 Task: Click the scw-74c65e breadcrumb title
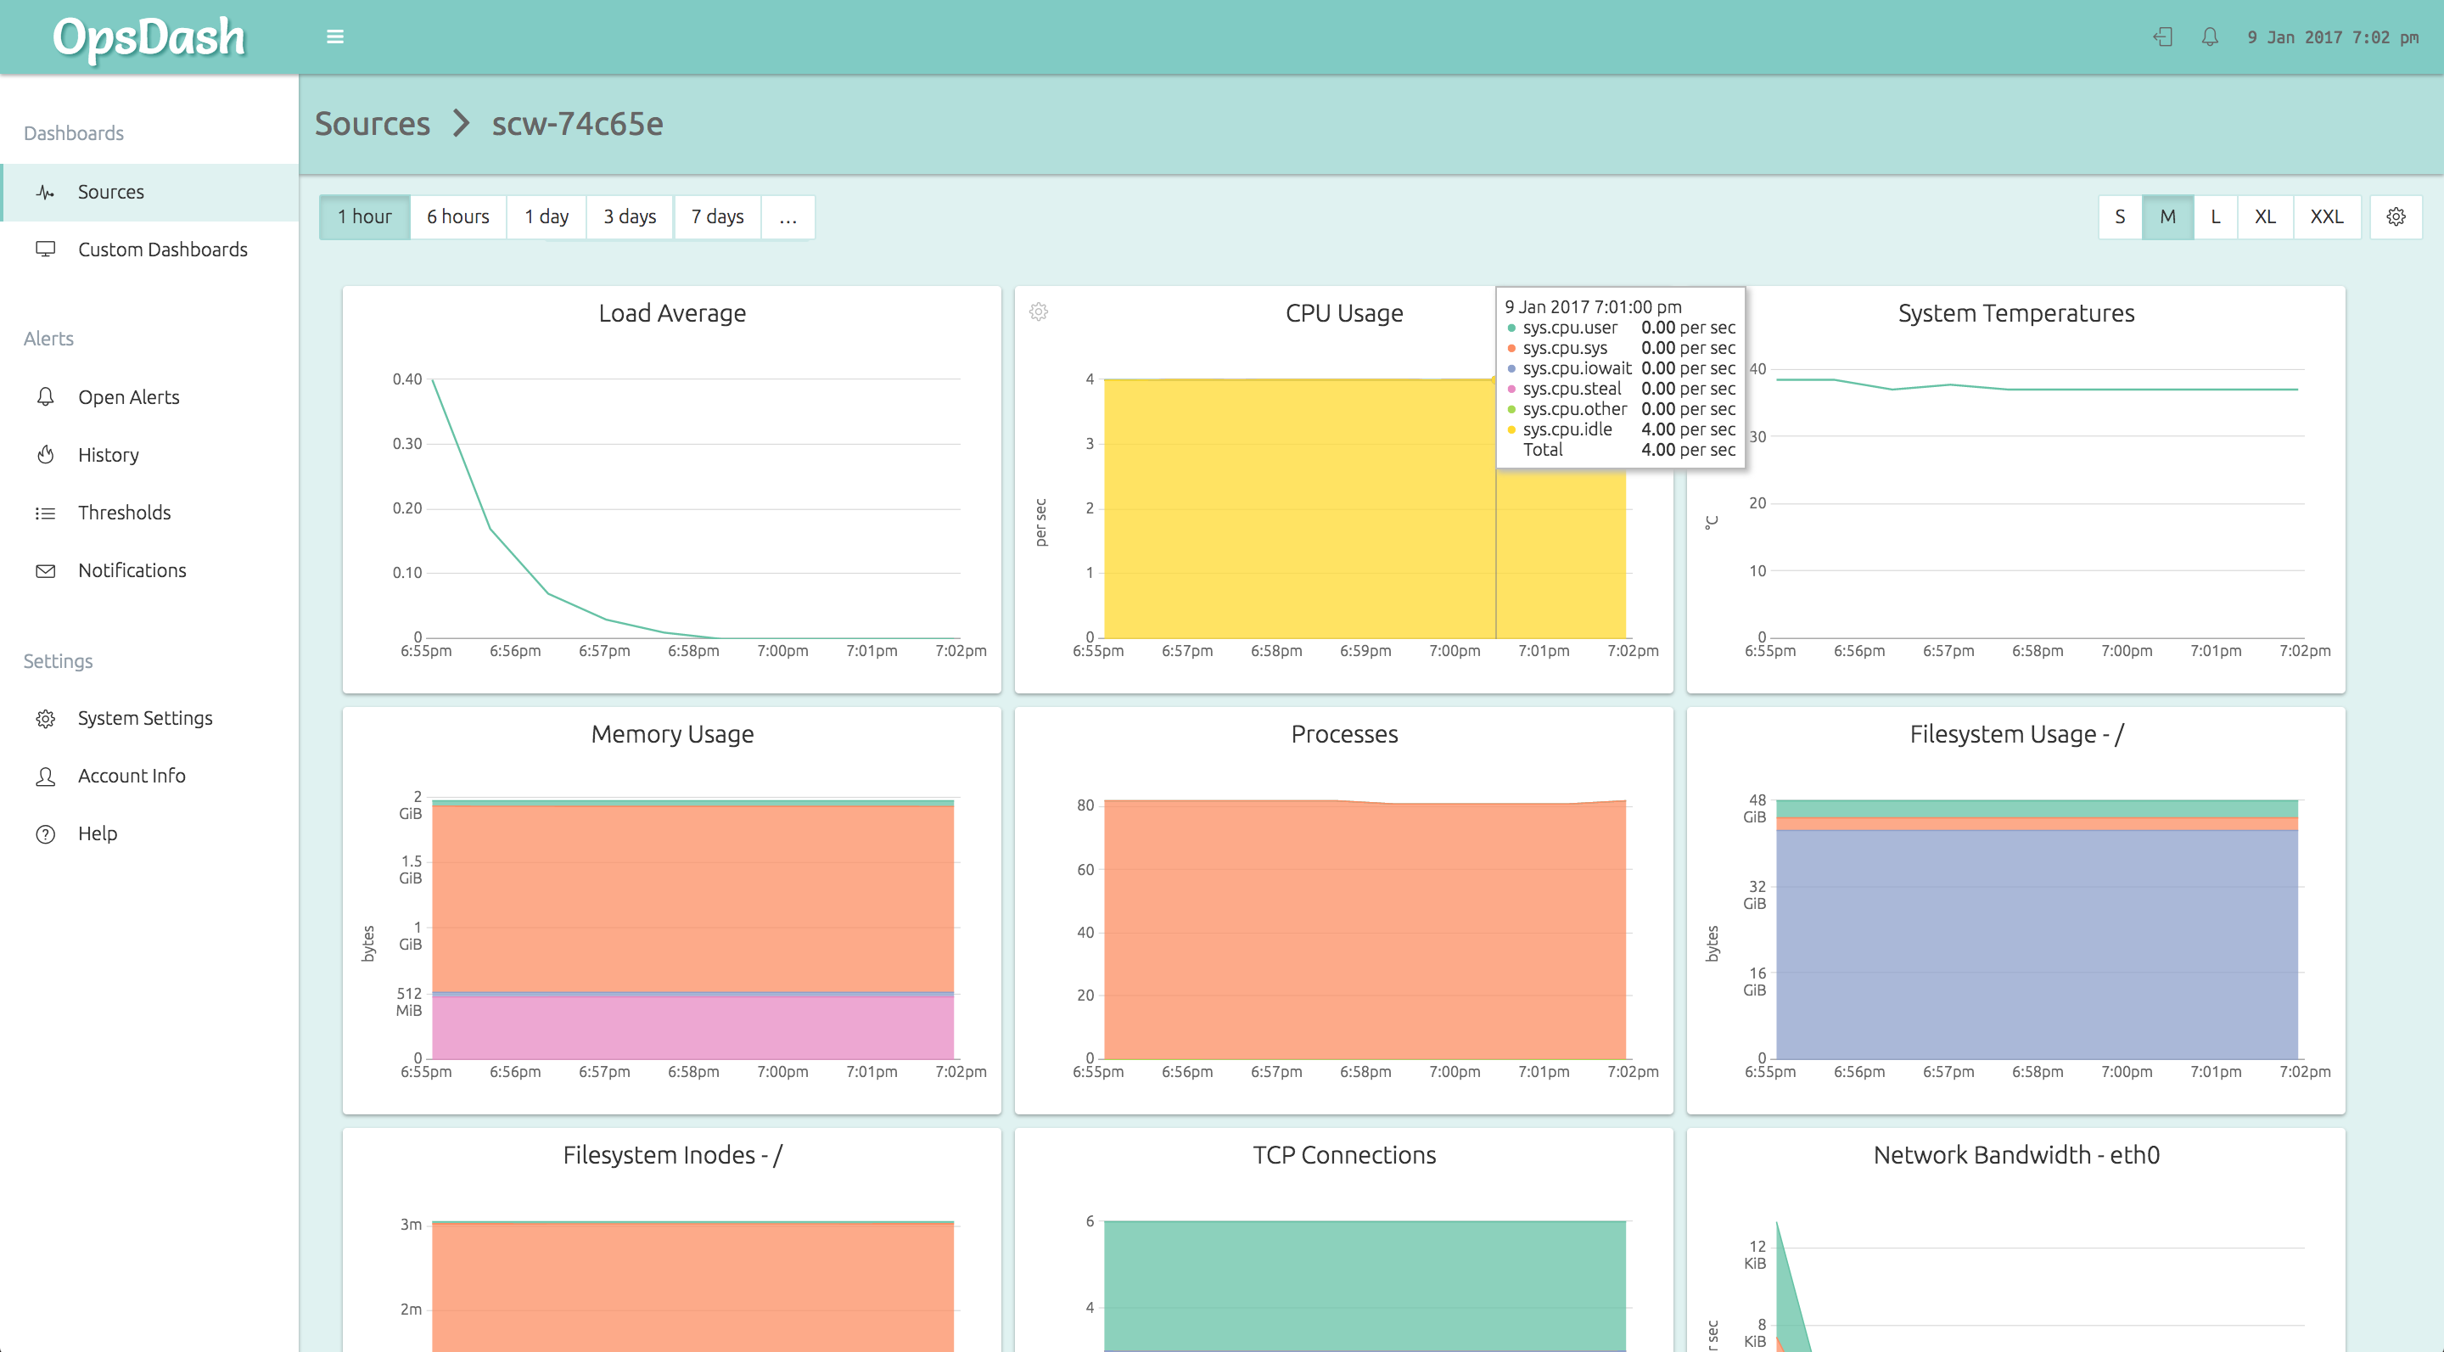577,123
